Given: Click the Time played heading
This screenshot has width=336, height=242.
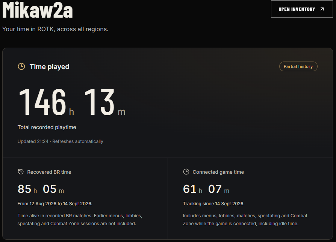Looking at the screenshot, I should point(50,67).
